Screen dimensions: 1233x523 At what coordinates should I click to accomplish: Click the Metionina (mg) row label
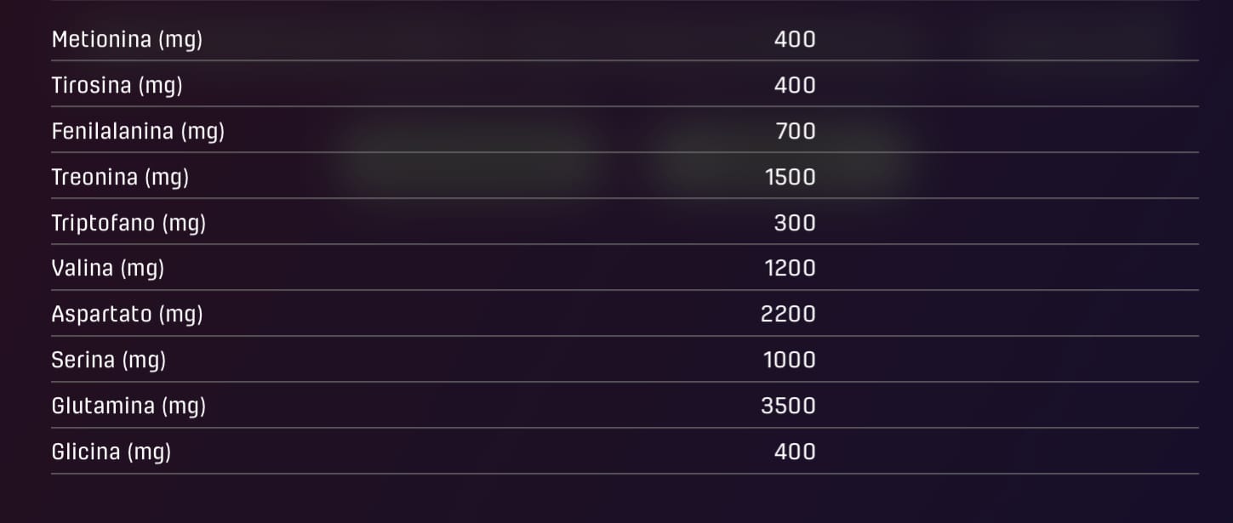[127, 40]
